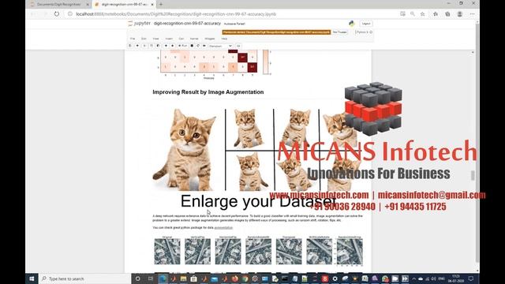Click the save notebook toolbar icon
Screen dimensions: 505x284
(x=130, y=46)
